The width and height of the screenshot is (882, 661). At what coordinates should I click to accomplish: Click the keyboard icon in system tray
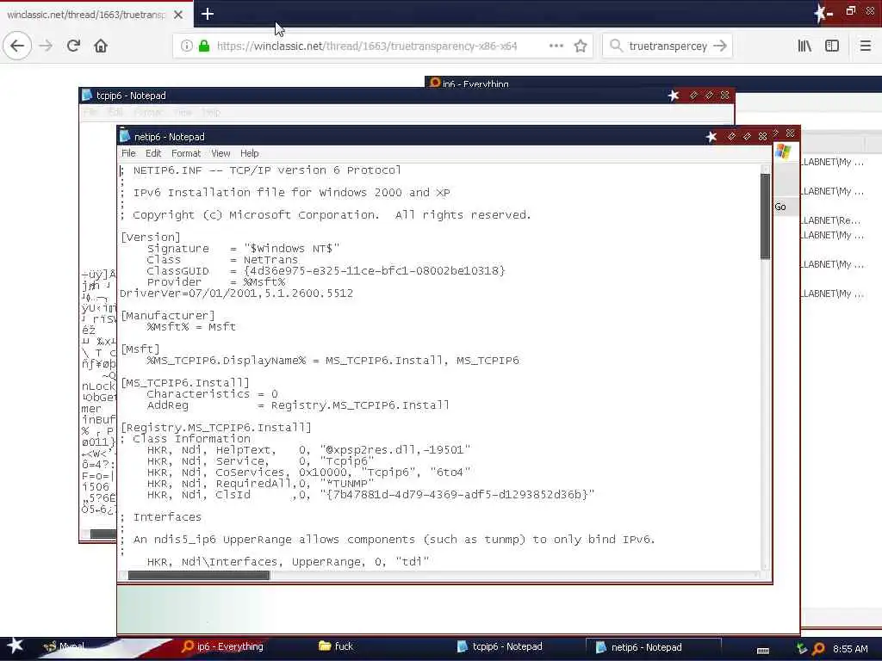pos(763,651)
